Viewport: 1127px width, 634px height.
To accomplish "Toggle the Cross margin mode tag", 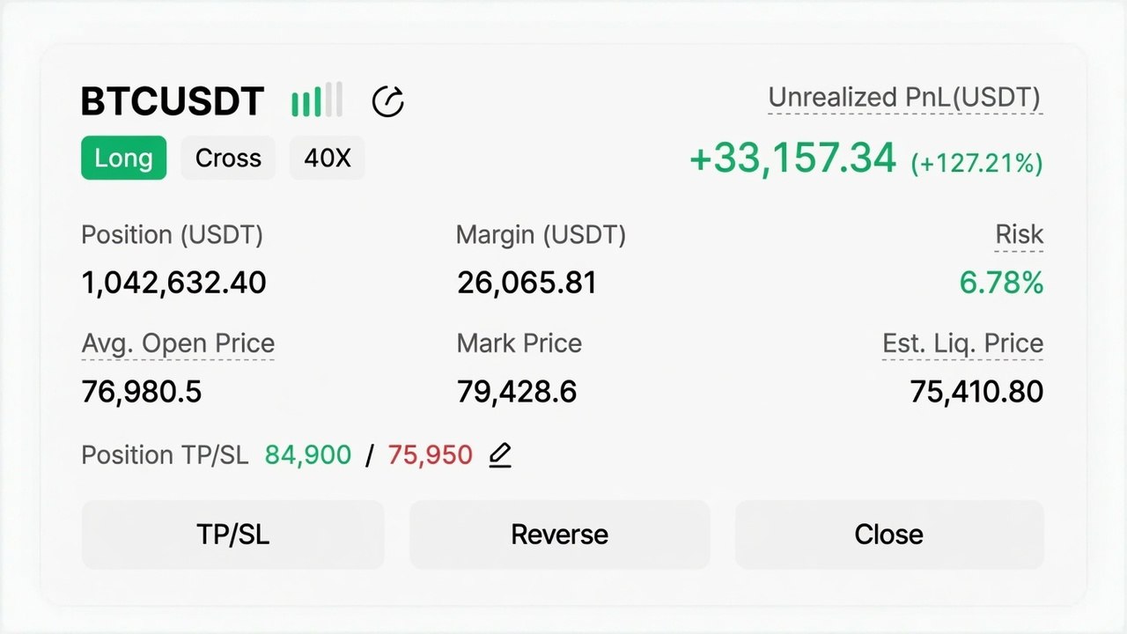I will 228,158.
